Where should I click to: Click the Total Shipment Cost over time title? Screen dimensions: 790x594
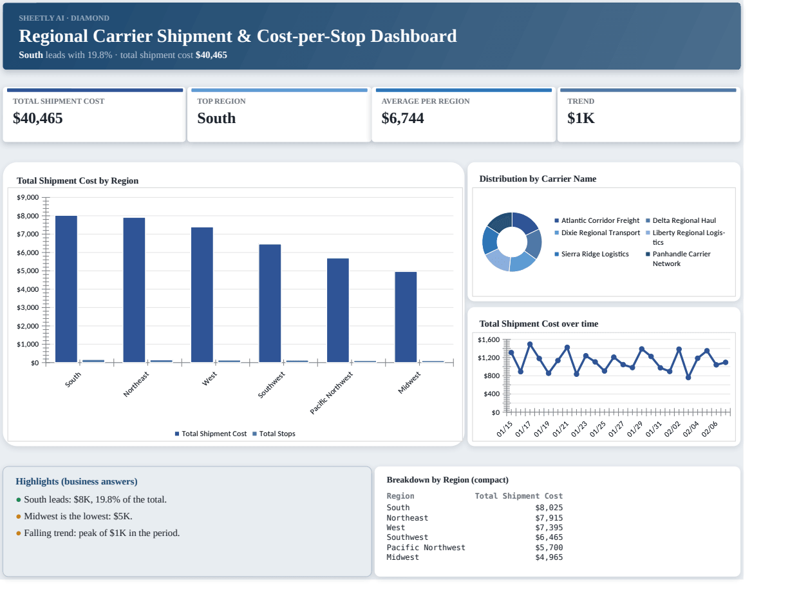pos(538,324)
